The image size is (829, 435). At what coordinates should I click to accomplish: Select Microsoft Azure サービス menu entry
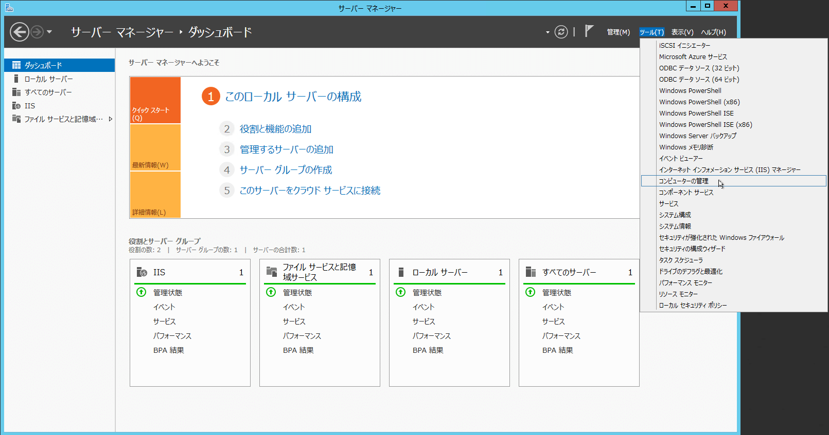coord(734,56)
